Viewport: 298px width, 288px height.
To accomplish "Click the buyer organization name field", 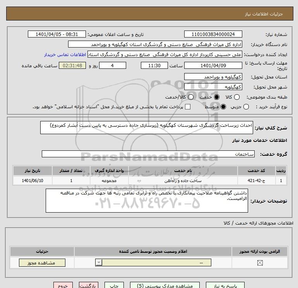I will tap(155, 44).
